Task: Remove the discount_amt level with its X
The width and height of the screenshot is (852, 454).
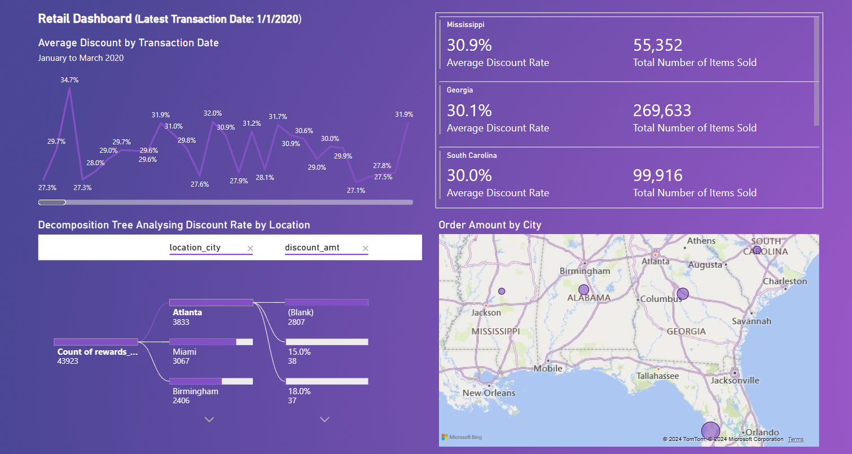Action: [x=366, y=248]
